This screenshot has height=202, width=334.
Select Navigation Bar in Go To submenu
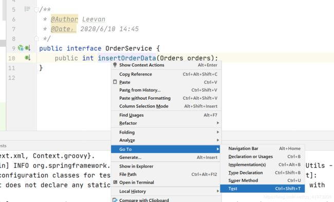coord(263,149)
